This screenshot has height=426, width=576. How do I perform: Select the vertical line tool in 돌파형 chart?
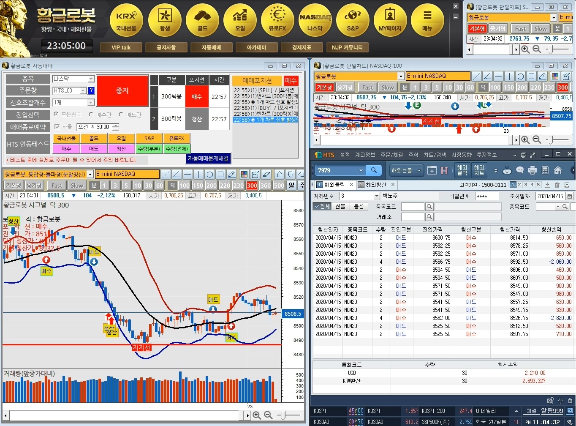(x=199, y=174)
